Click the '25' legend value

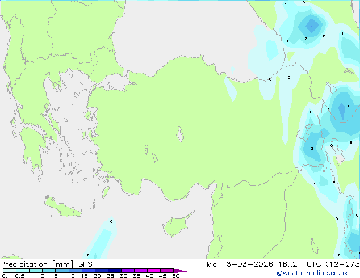tap(110, 276)
